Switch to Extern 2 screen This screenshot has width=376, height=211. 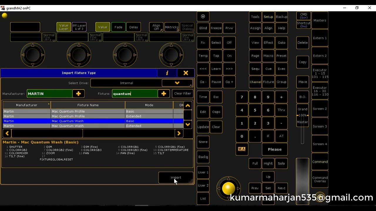click(320, 56)
